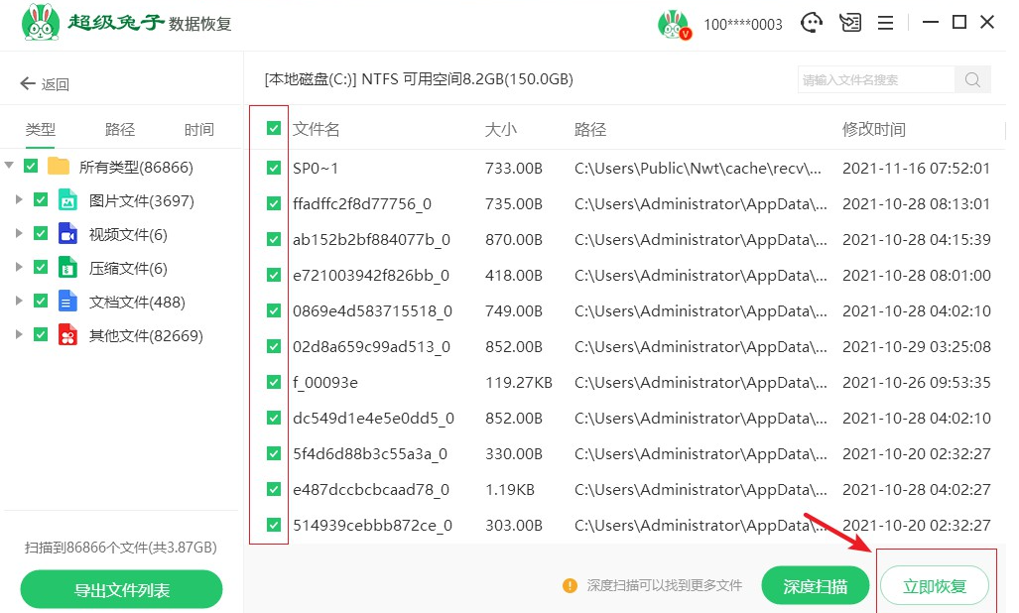This screenshot has width=1019, height=613.
Task: Uncheck the select-all checkbox beside 文件名
Action: [274, 128]
